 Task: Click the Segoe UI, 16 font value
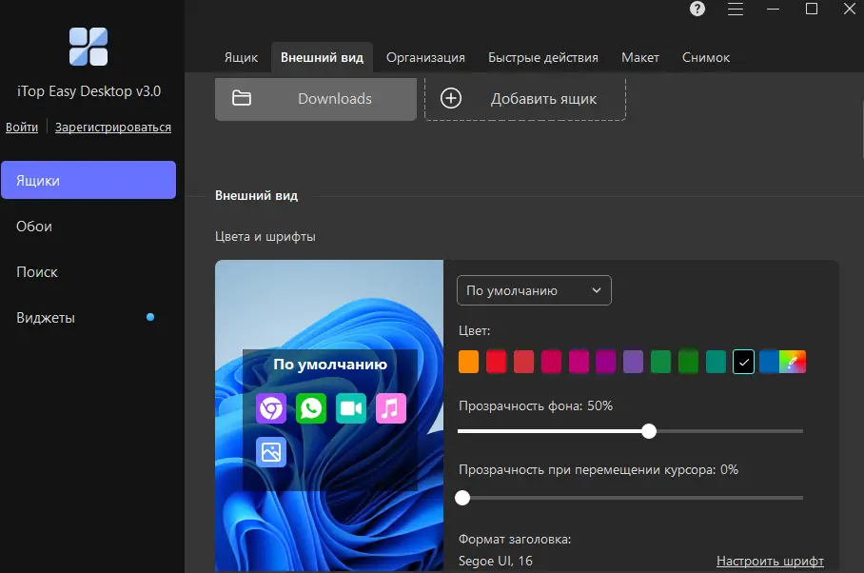pyautogui.click(x=496, y=561)
